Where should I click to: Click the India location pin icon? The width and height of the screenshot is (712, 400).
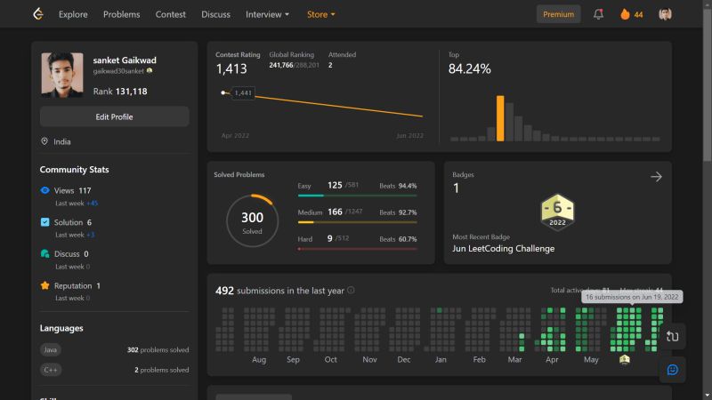44,141
